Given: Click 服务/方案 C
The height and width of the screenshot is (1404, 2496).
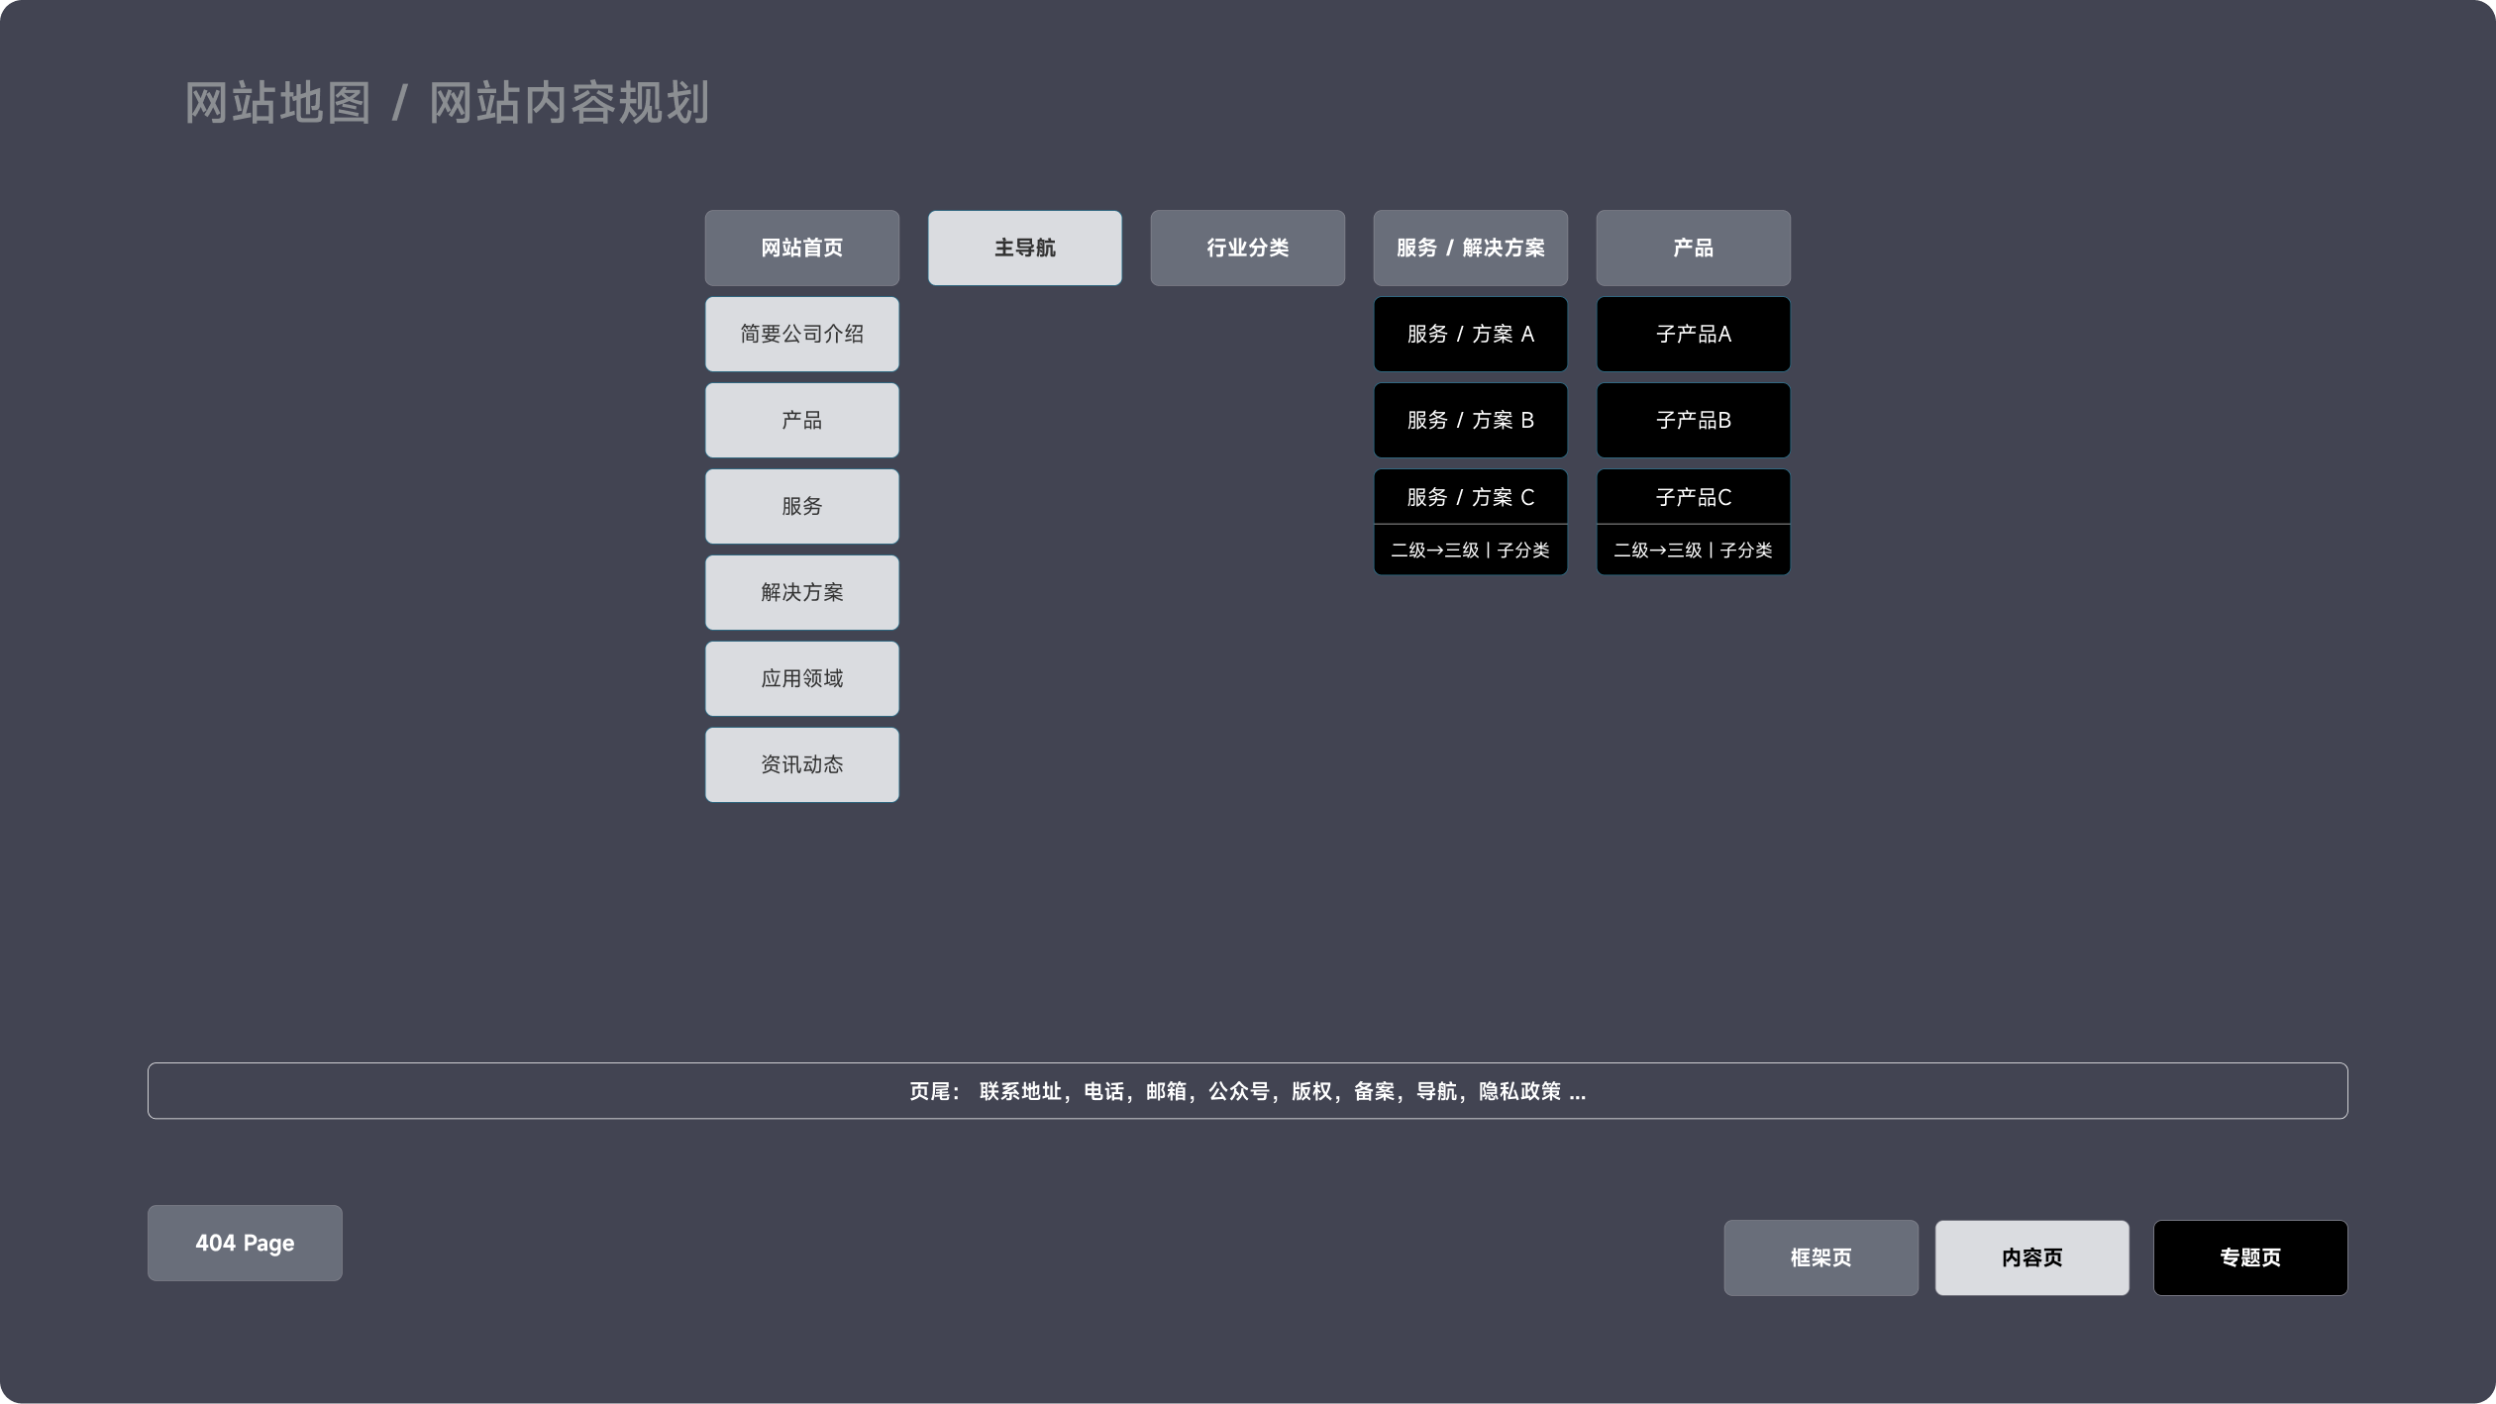Looking at the screenshot, I should (x=1470, y=495).
